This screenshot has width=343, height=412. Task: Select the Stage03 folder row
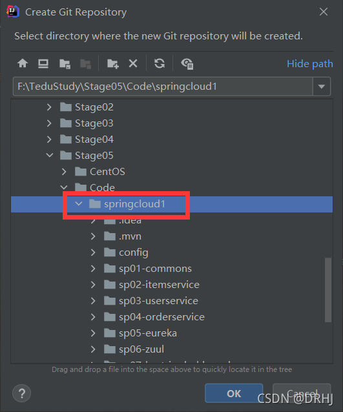[172, 123]
